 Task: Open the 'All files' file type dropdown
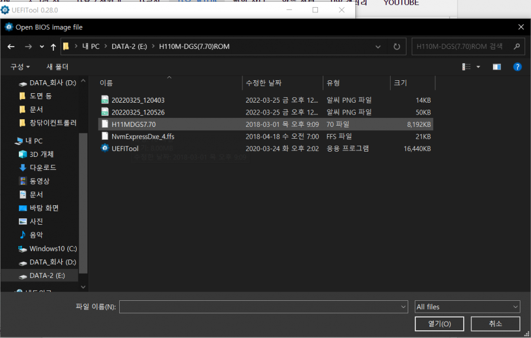pos(467,307)
